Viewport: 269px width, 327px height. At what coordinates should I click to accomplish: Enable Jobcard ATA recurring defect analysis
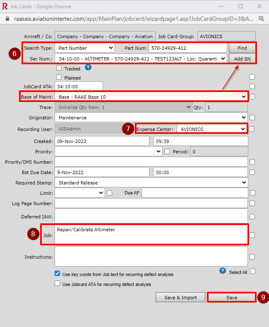(x=58, y=284)
